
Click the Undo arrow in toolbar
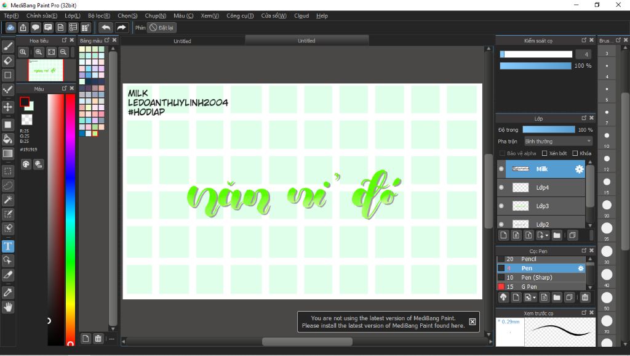[106, 27]
